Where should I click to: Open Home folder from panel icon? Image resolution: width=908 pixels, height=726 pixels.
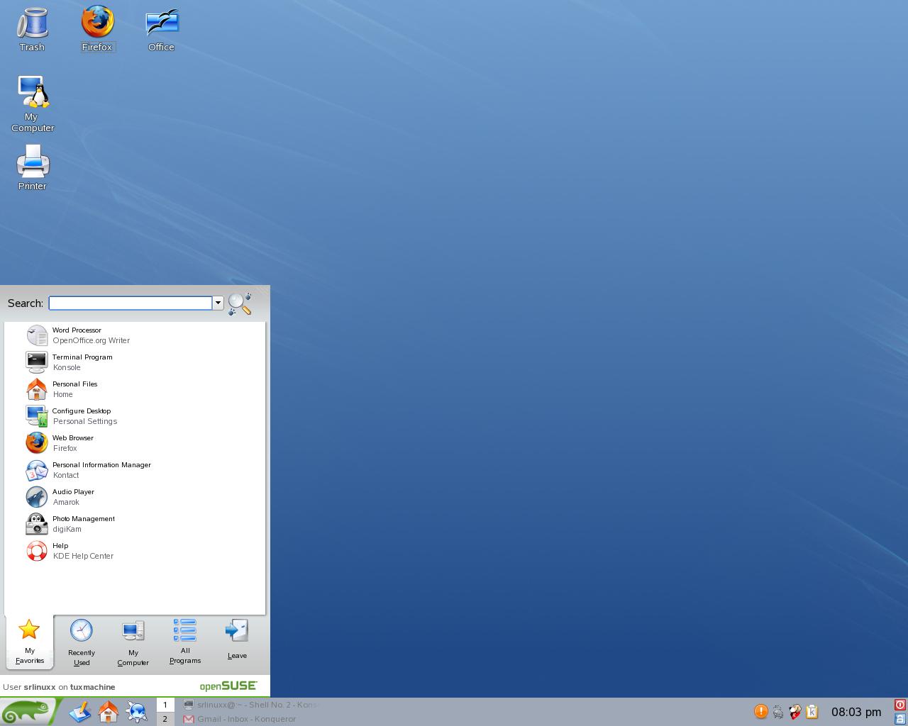click(109, 711)
